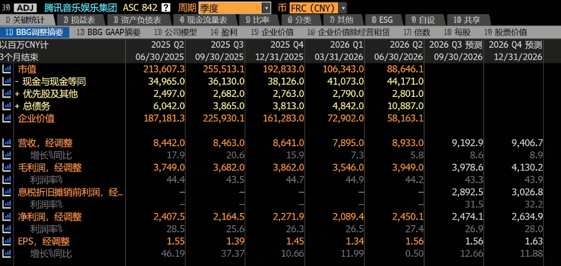Click chart icon beside 现金与现金等同 row
Image resolution: width=561 pixels, height=266 pixels.
tap(6, 82)
